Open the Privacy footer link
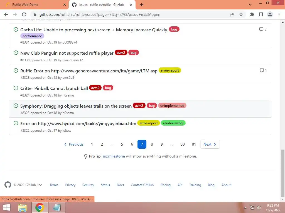 tap(70, 185)
